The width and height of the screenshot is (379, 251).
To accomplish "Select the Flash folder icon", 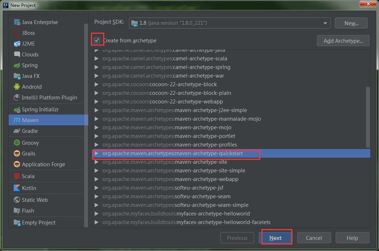I will [17, 211].
